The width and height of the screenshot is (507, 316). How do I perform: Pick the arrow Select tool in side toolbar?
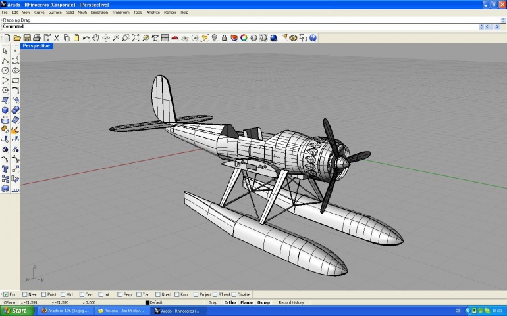click(x=5, y=51)
